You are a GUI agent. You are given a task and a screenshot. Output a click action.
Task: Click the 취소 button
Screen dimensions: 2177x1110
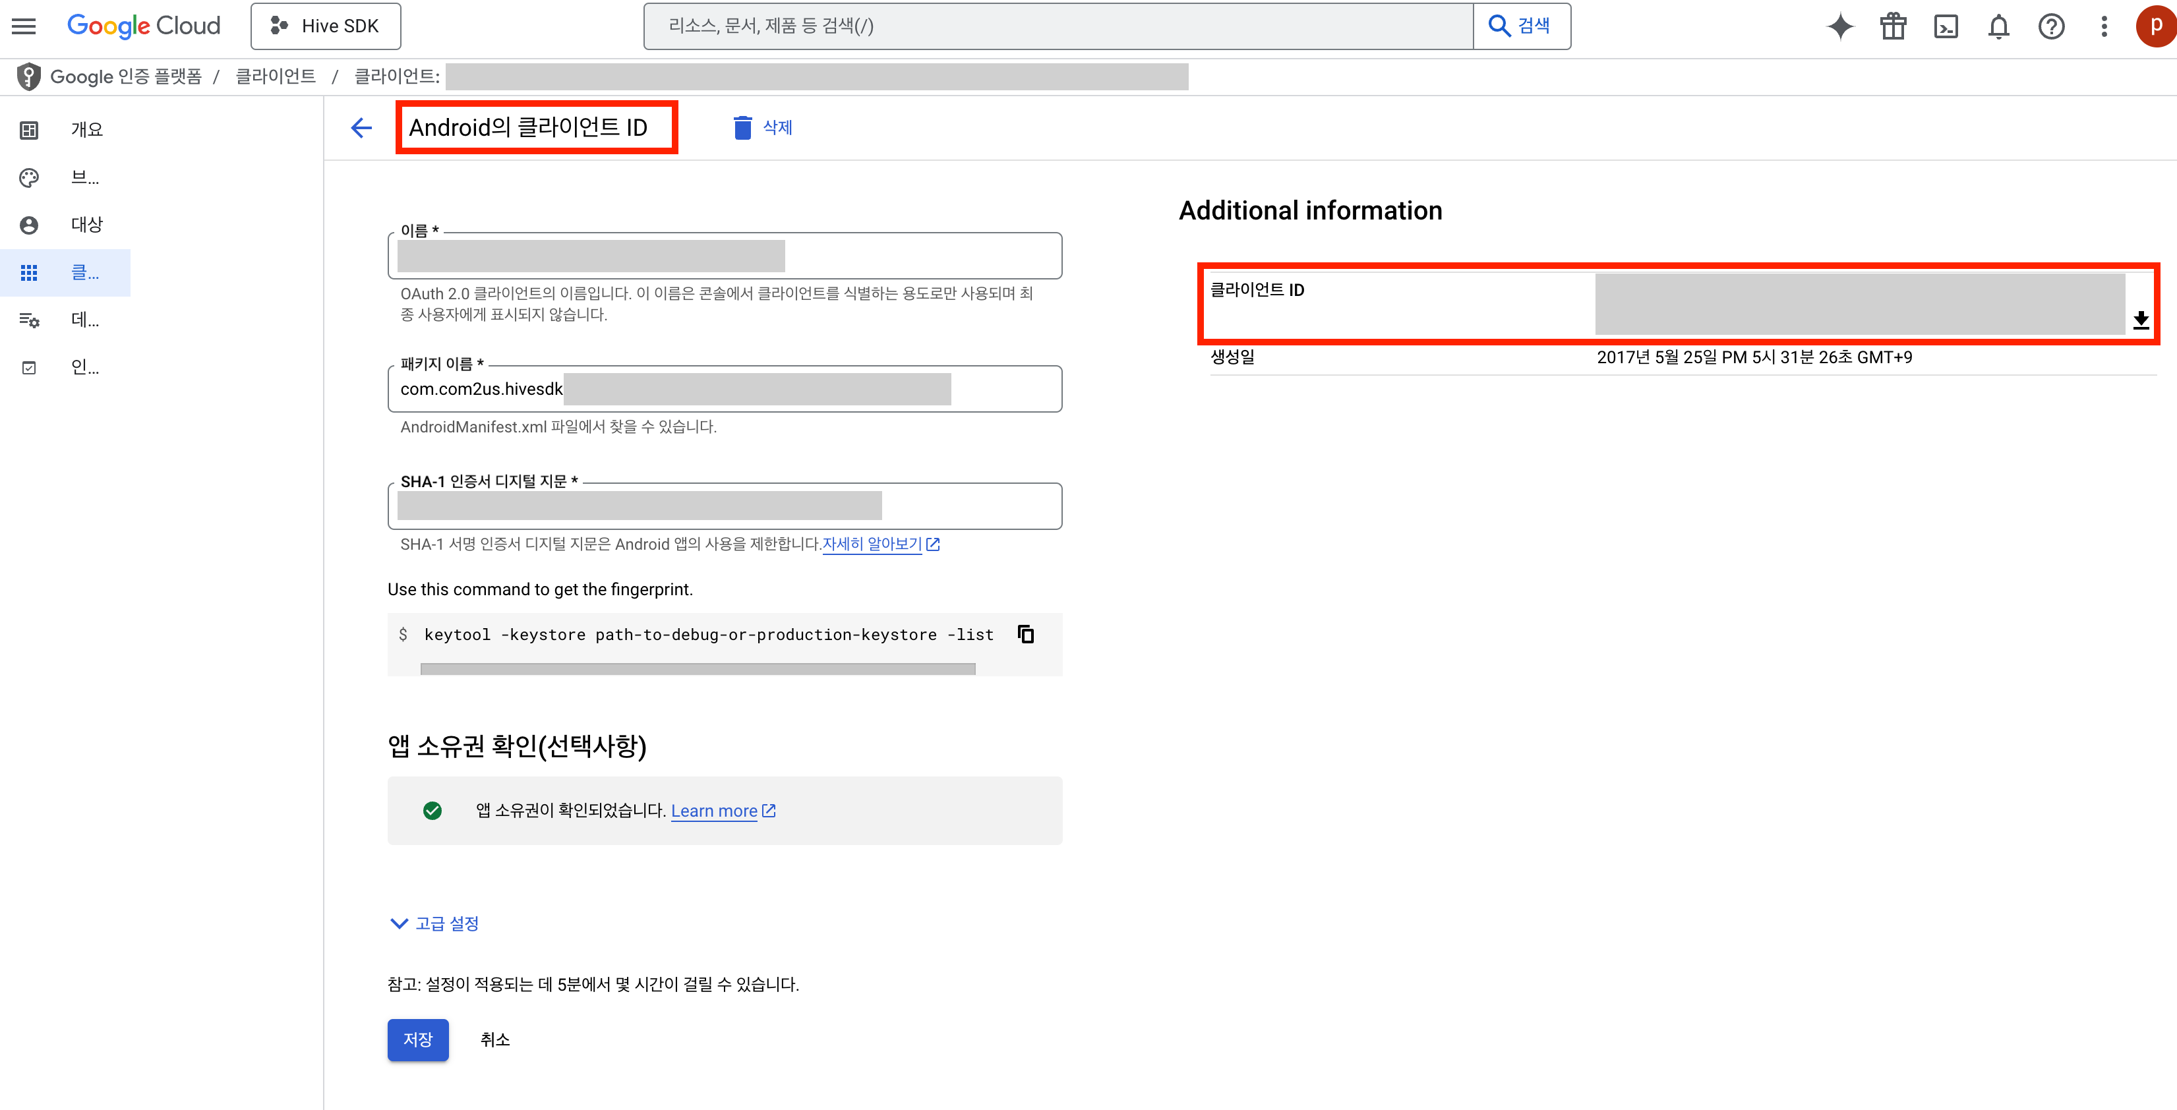point(494,1039)
